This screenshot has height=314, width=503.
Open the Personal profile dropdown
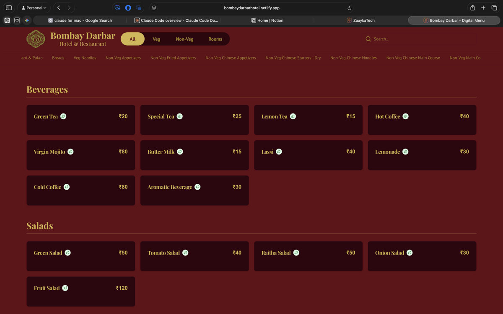[x=34, y=8]
